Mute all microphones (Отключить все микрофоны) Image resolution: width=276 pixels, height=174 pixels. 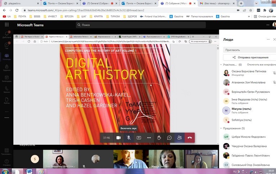coord(261,65)
